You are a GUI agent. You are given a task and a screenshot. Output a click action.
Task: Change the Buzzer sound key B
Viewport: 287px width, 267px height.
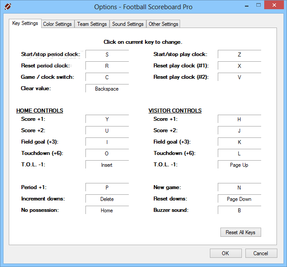(x=239, y=210)
